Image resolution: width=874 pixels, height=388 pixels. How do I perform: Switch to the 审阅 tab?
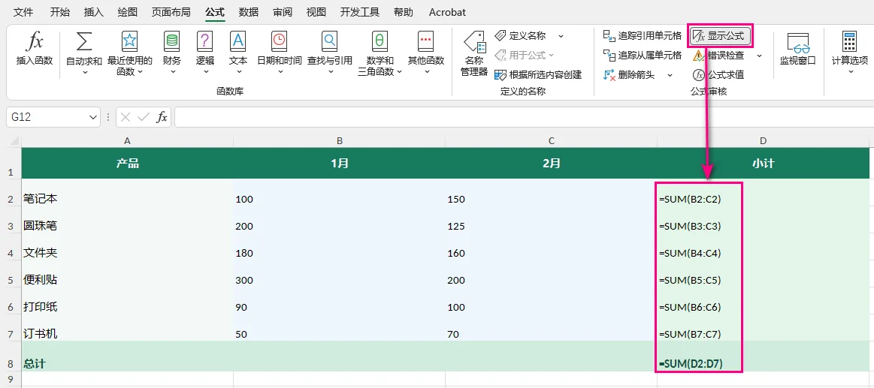point(283,12)
